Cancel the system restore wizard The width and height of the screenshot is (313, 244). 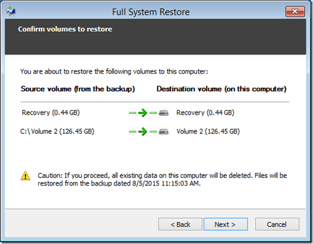click(x=277, y=224)
